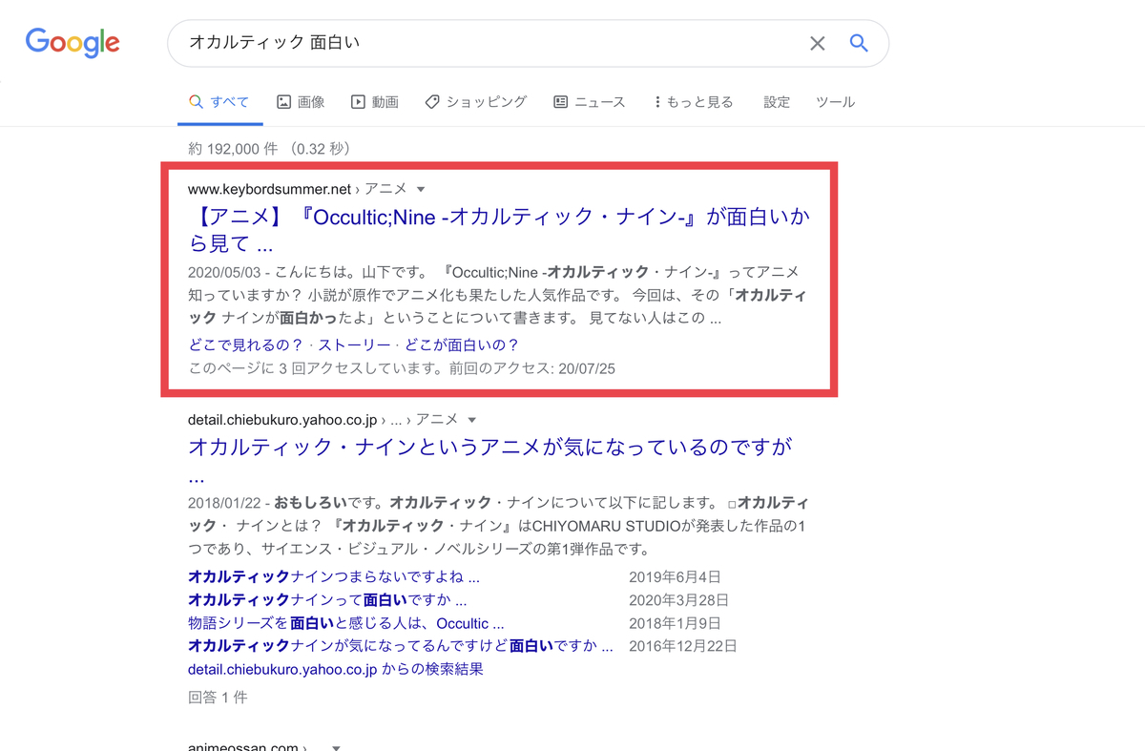The height and width of the screenshot is (751, 1145).
Task: Switch to the 画像 tab
Action: tap(301, 102)
